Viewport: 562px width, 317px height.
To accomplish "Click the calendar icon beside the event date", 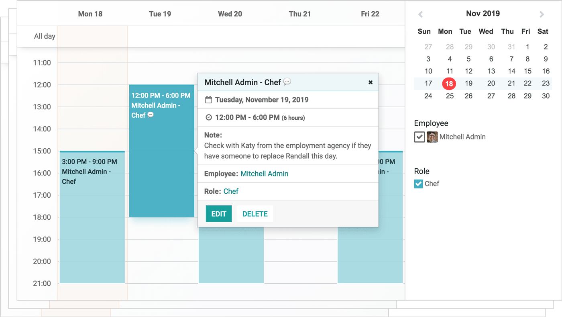I will point(209,99).
